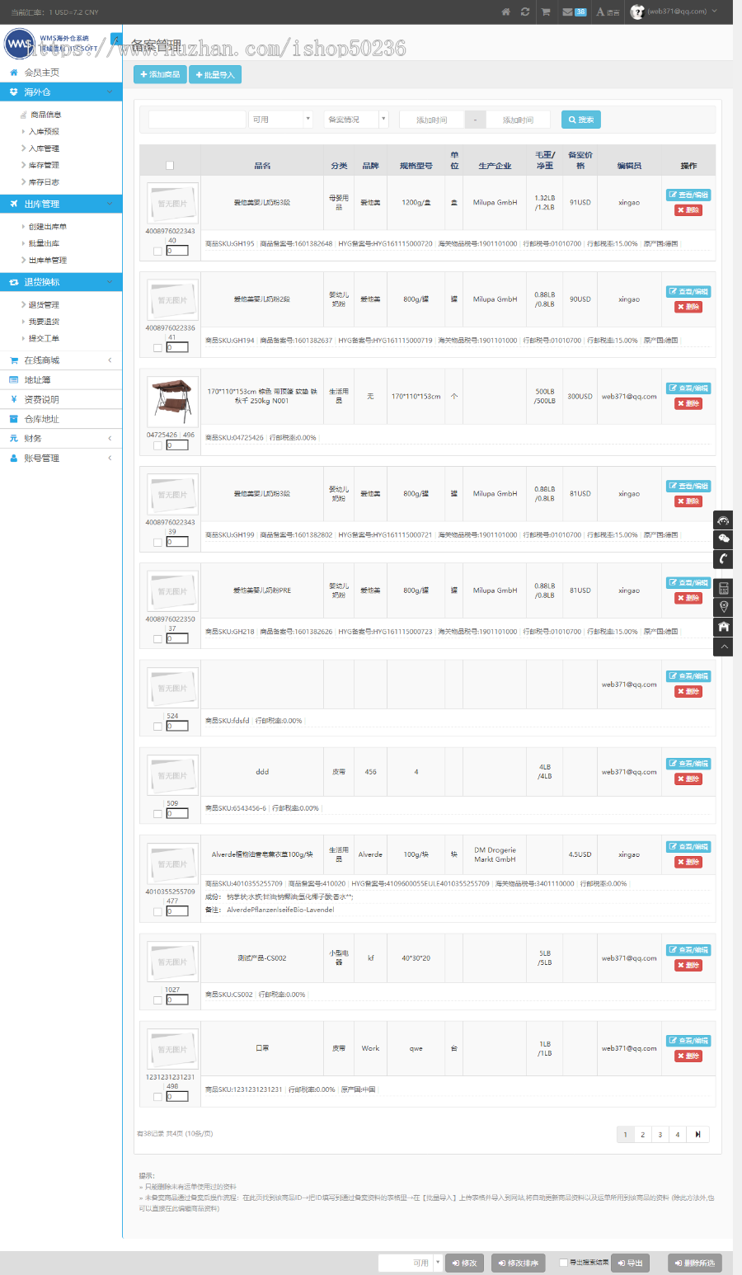Click the 添加商品 button
Screen dimensions: 742x1275
point(160,74)
